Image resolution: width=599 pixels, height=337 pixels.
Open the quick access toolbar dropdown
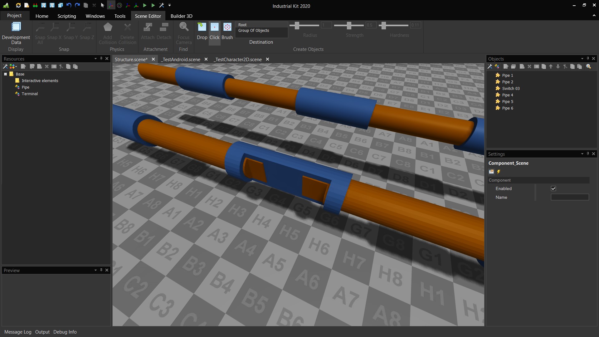169,5
